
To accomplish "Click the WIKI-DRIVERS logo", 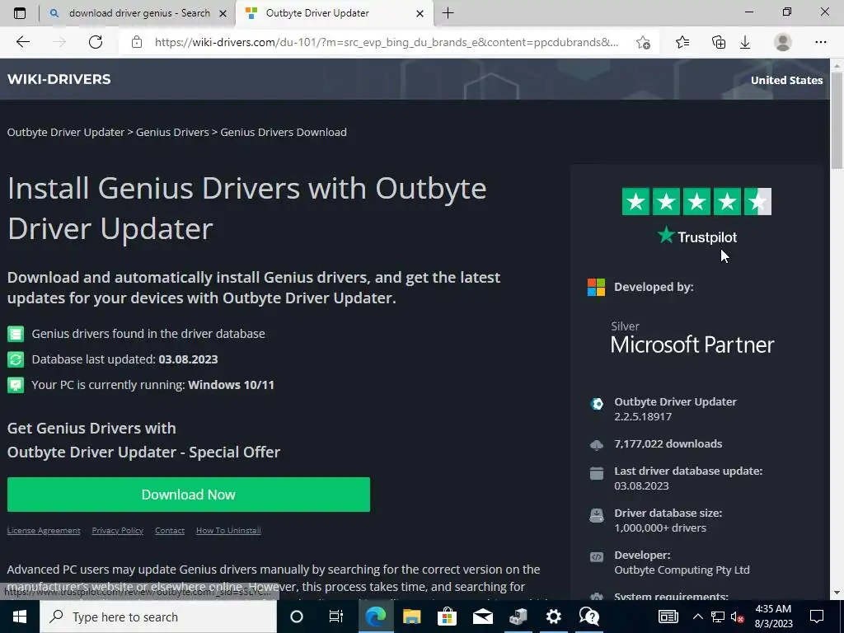I will click(59, 79).
